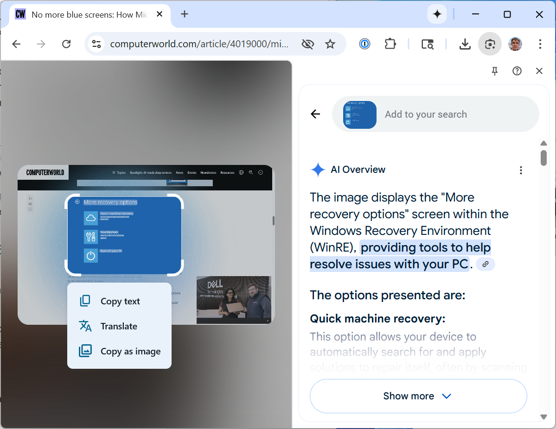Click the 1Password extension icon

tap(365, 44)
